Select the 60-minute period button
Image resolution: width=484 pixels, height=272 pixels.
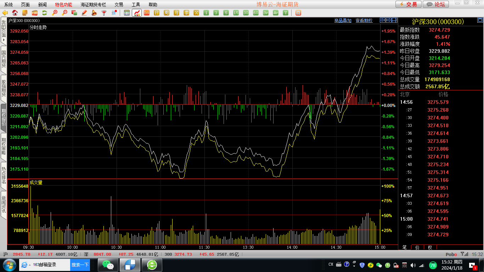click(256, 13)
